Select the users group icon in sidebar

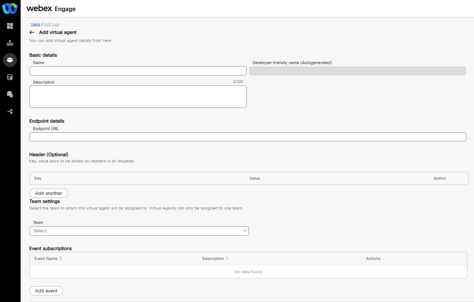pyautogui.click(x=10, y=60)
